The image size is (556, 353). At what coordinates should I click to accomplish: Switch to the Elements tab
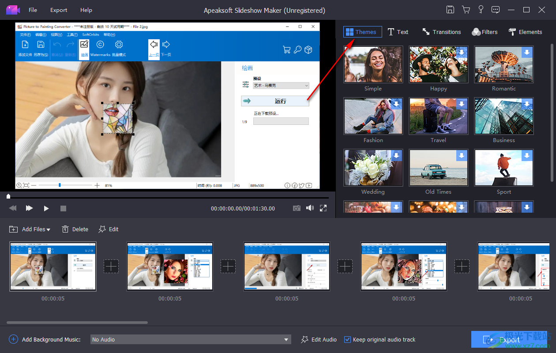(x=525, y=32)
